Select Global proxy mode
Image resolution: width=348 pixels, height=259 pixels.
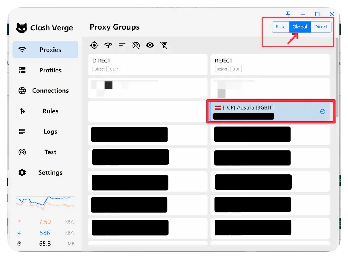[x=300, y=27]
